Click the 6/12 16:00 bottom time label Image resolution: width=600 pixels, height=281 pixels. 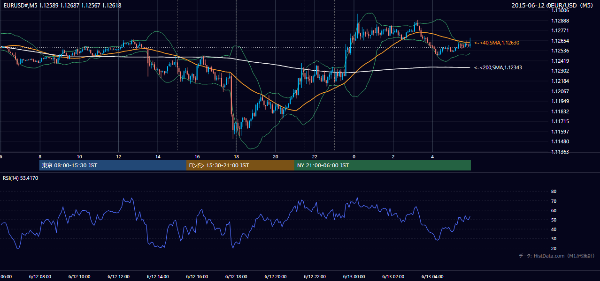[x=197, y=276]
